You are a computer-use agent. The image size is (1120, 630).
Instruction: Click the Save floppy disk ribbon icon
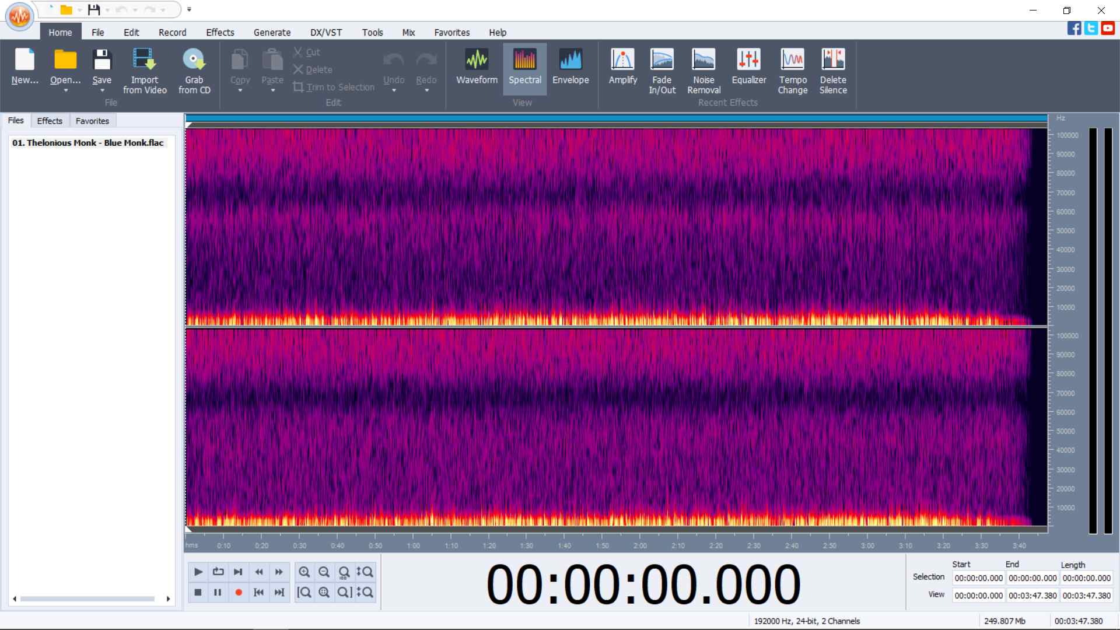[x=102, y=60]
